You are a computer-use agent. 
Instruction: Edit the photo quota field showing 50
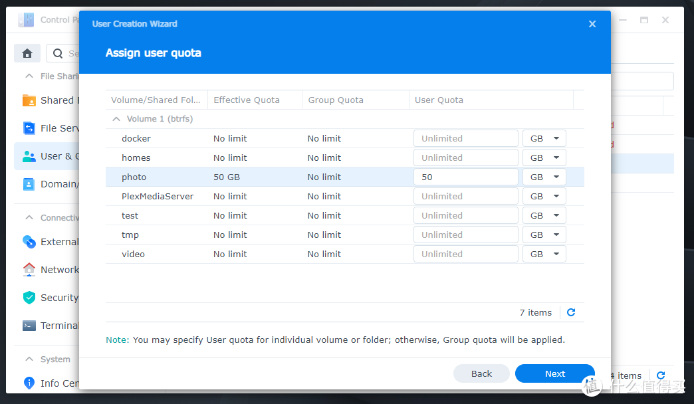point(465,177)
